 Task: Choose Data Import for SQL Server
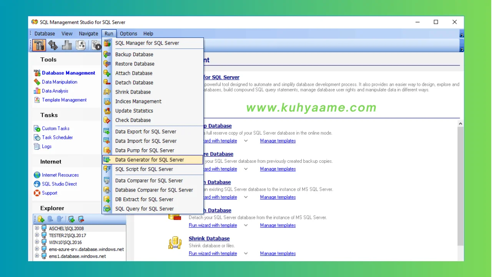pos(153,141)
